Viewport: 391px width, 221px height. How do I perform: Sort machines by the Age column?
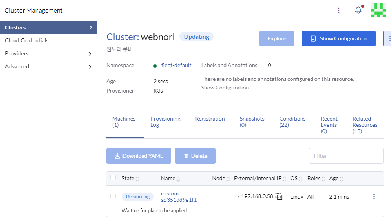336,179
